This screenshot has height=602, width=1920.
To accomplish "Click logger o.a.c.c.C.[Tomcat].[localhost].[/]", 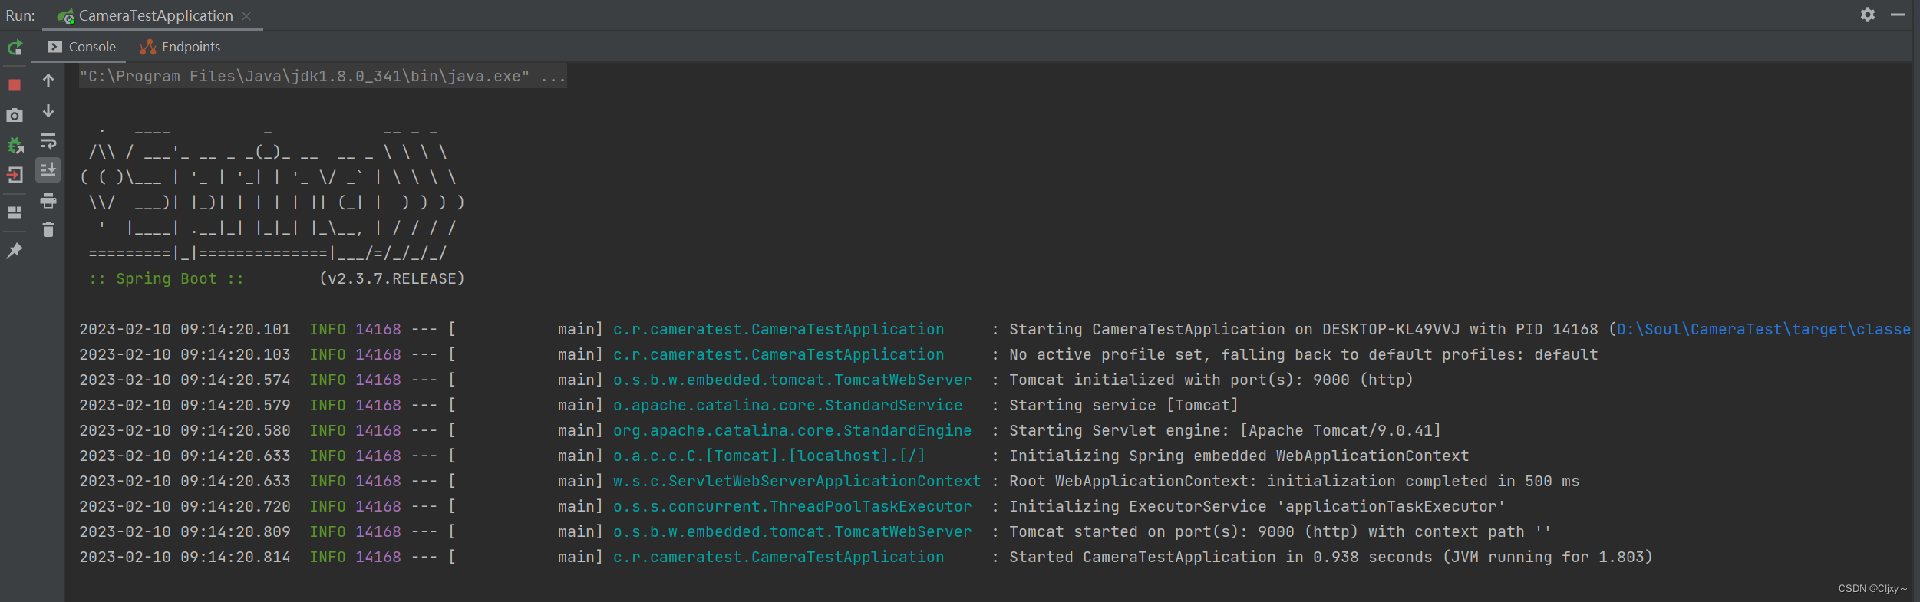I will click(x=769, y=456).
